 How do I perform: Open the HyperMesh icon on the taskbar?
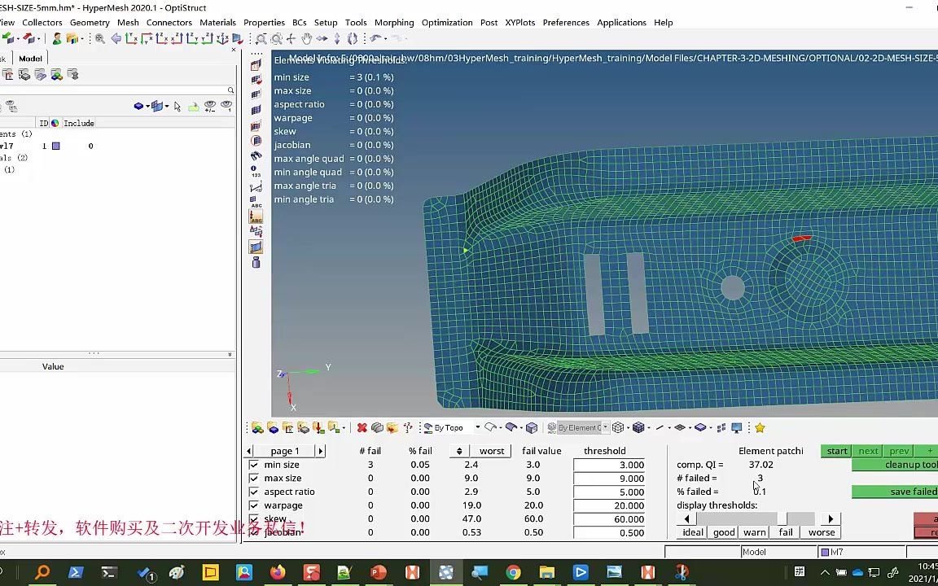point(445,573)
